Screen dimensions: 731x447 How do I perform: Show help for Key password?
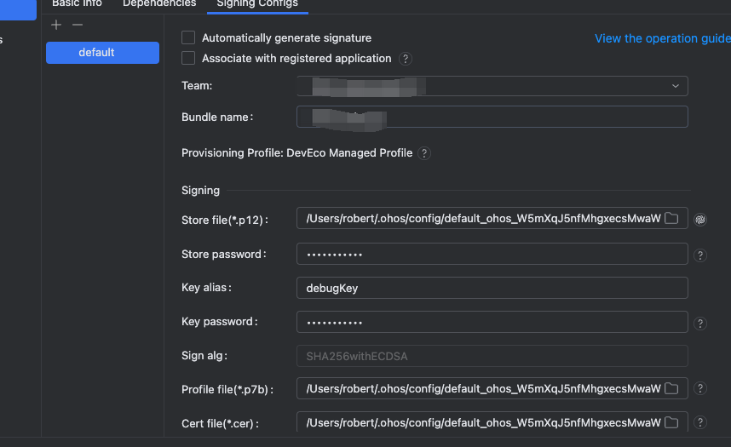pos(699,324)
